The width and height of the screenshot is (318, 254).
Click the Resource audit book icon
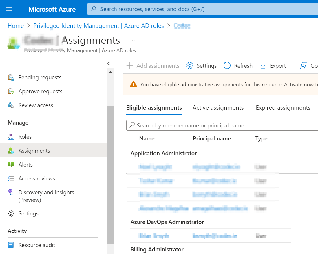point(11,245)
